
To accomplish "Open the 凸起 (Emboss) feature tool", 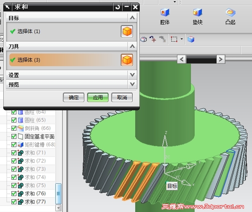I will (230, 16).
